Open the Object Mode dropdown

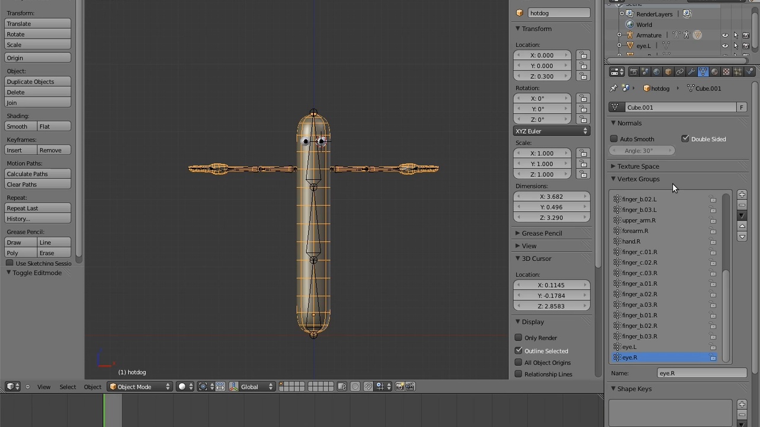click(x=140, y=387)
